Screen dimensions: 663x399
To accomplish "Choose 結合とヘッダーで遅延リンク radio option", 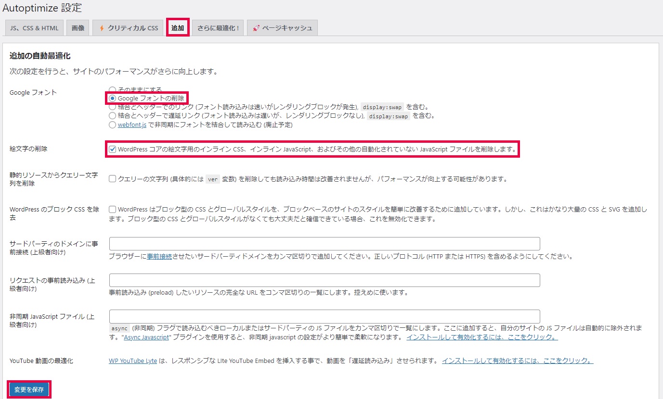I will (x=112, y=115).
